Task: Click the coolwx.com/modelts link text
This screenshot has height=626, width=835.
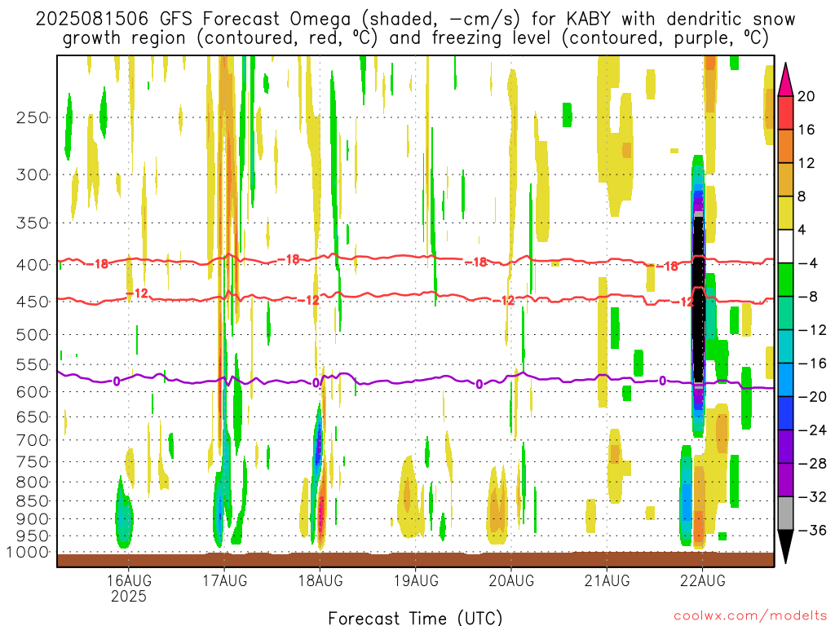Action: 750,616
